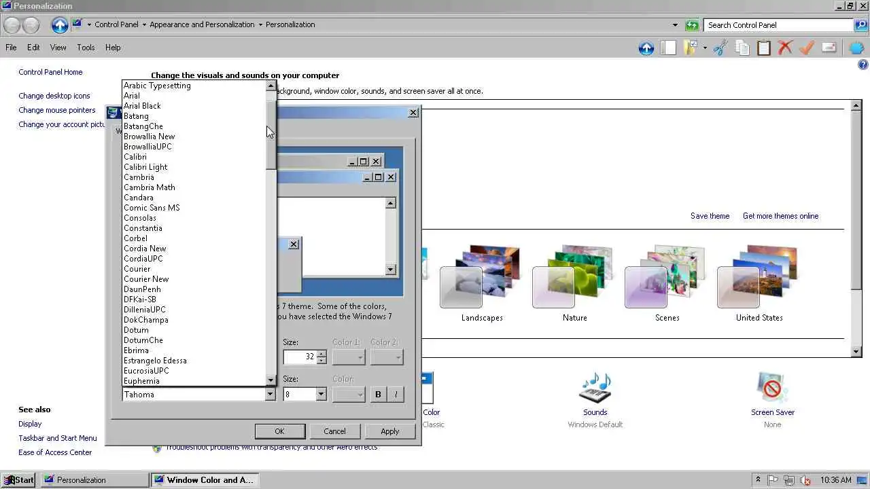870x489 pixels.
Task: Select Cambria Math font
Action: (194, 187)
